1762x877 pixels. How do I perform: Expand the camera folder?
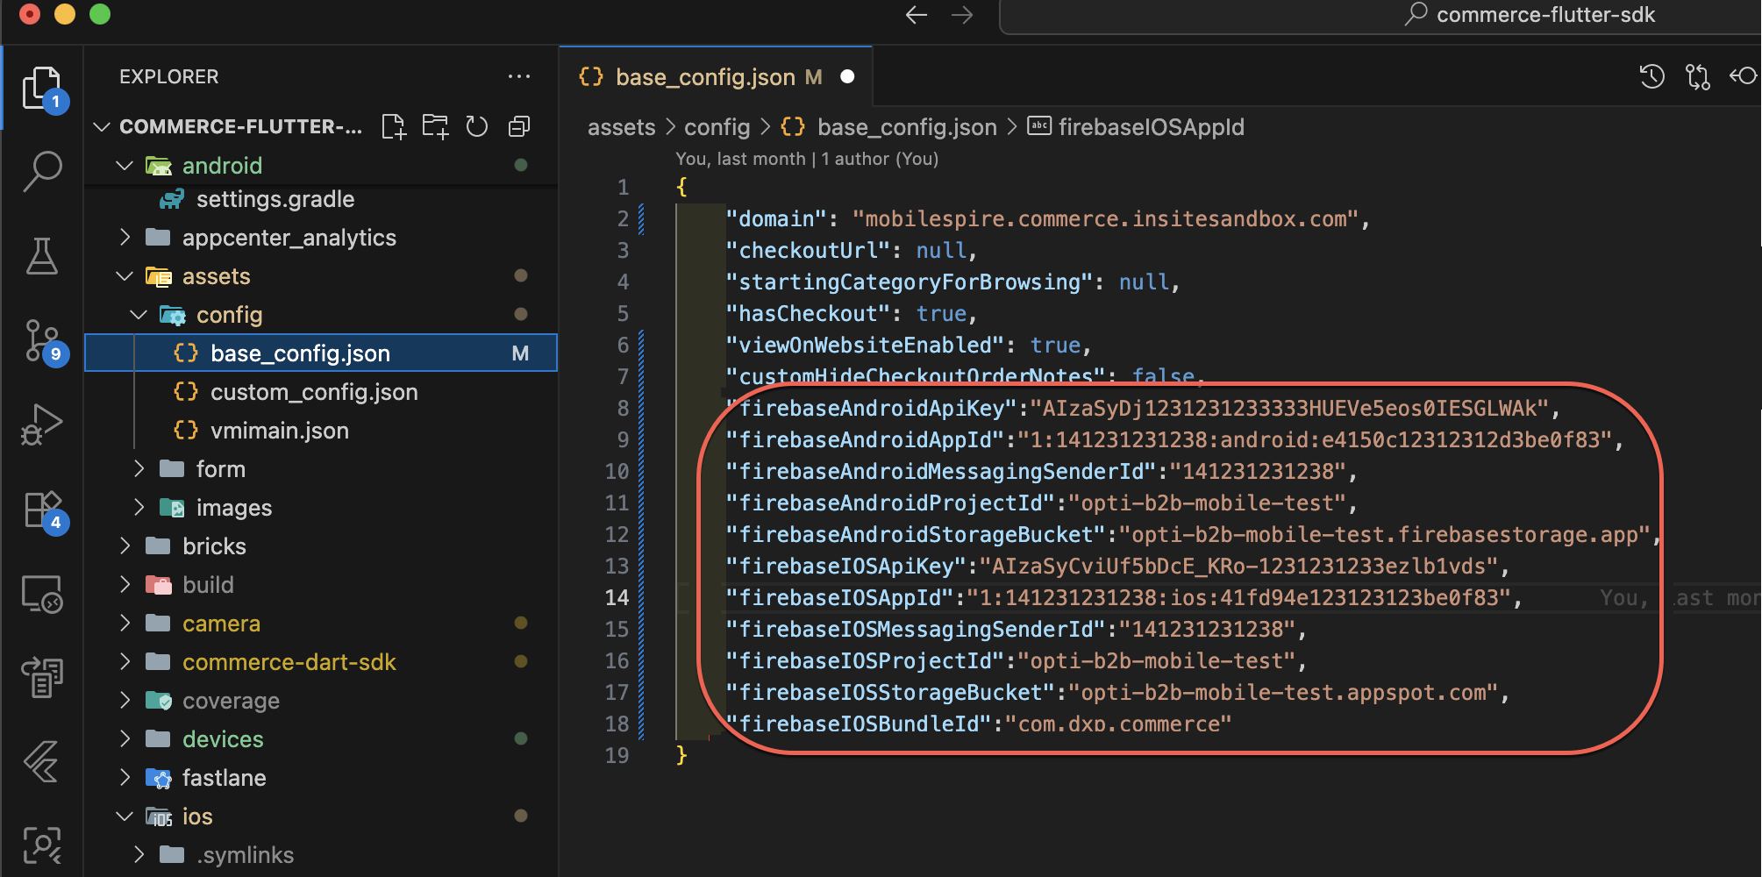click(125, 624)
